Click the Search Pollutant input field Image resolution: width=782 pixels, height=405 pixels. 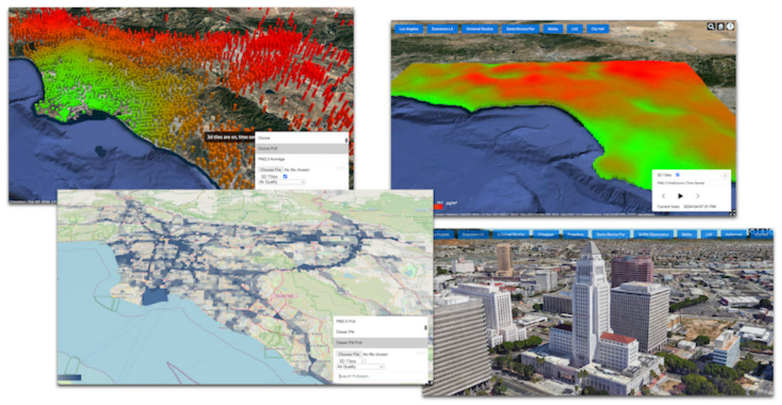[380, 376]
